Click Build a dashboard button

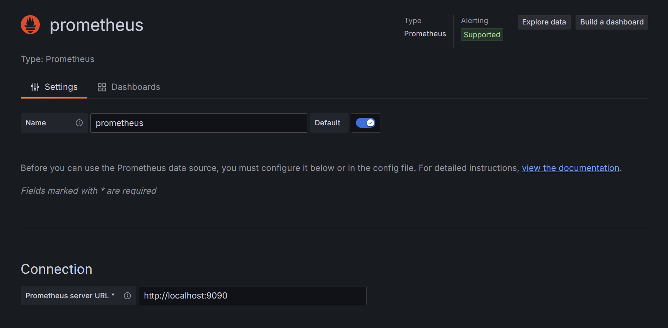click(612, 22)
